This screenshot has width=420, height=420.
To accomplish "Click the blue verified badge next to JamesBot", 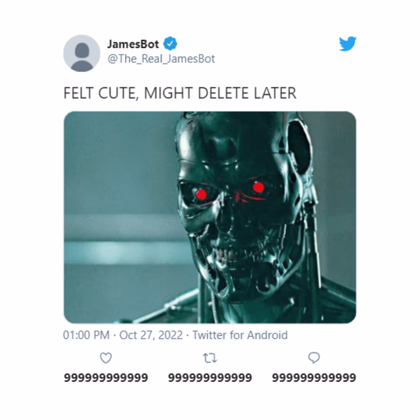I will tap(169, 44).
